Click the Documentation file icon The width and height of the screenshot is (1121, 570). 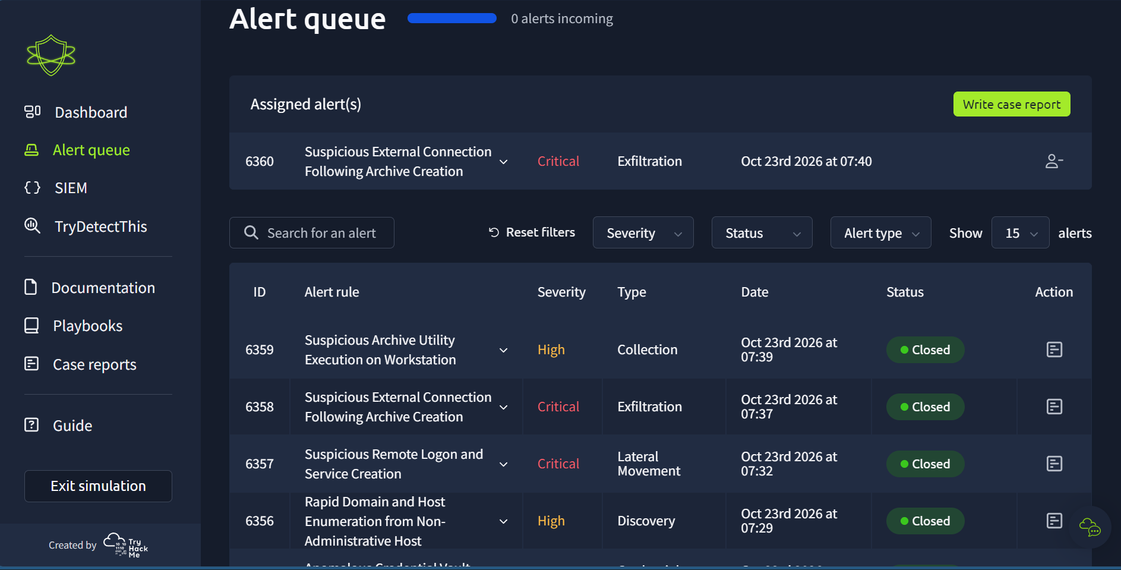tap(31, 287)
